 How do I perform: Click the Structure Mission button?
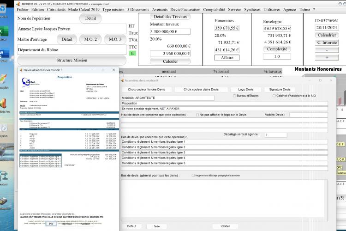point(72,60)
